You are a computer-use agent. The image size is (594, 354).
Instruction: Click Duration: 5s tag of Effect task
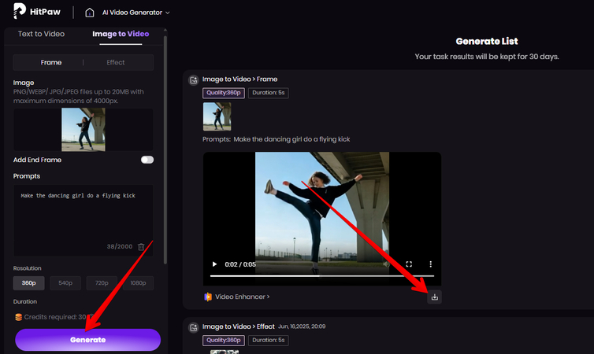tap(268, 341)
